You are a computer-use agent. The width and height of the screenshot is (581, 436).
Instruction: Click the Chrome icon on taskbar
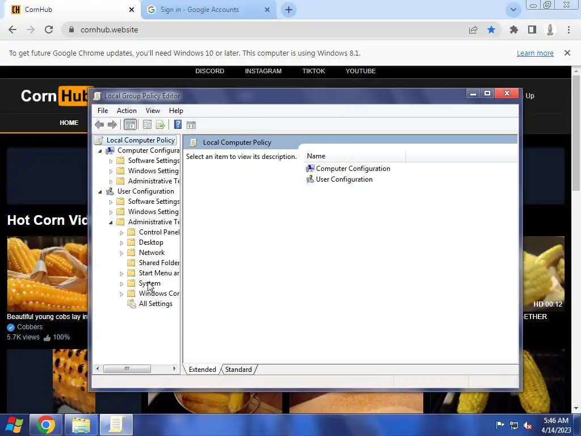tap(46, 425)
